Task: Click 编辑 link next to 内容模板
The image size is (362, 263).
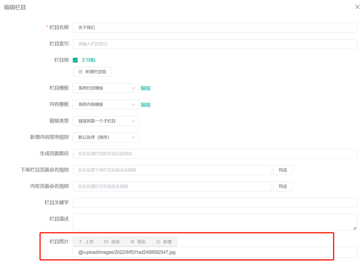Action: coord(146,105)
